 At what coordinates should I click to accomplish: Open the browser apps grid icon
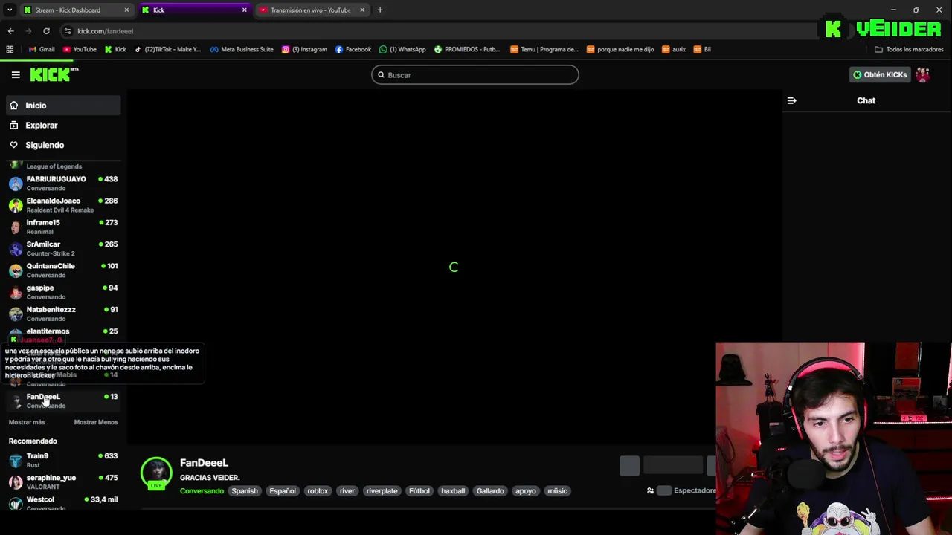pyautogui.click(x=10, y=50)
